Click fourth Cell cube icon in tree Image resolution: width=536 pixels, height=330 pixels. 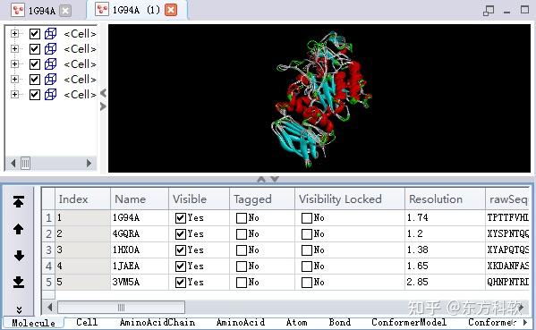51,80
